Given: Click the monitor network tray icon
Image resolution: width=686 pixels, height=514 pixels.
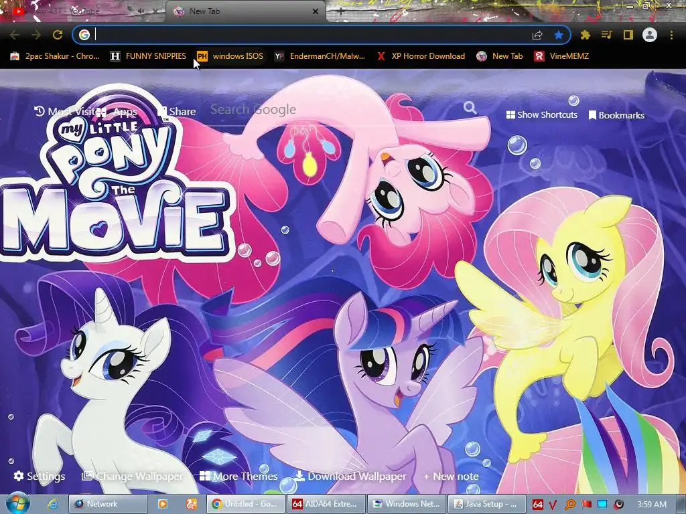Looking at the screenshot, I should pos(602,505).
